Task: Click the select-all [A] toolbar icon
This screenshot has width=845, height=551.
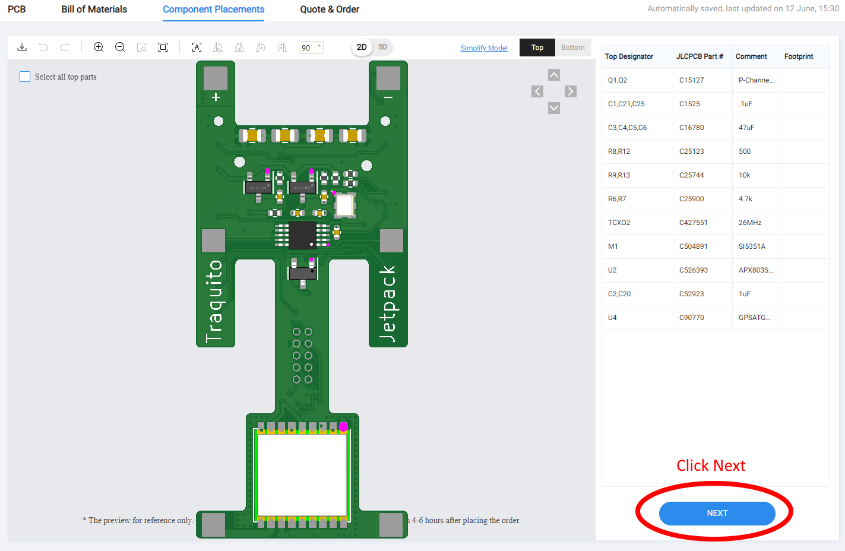Action: pyautogui.click(x=197, y=47)
